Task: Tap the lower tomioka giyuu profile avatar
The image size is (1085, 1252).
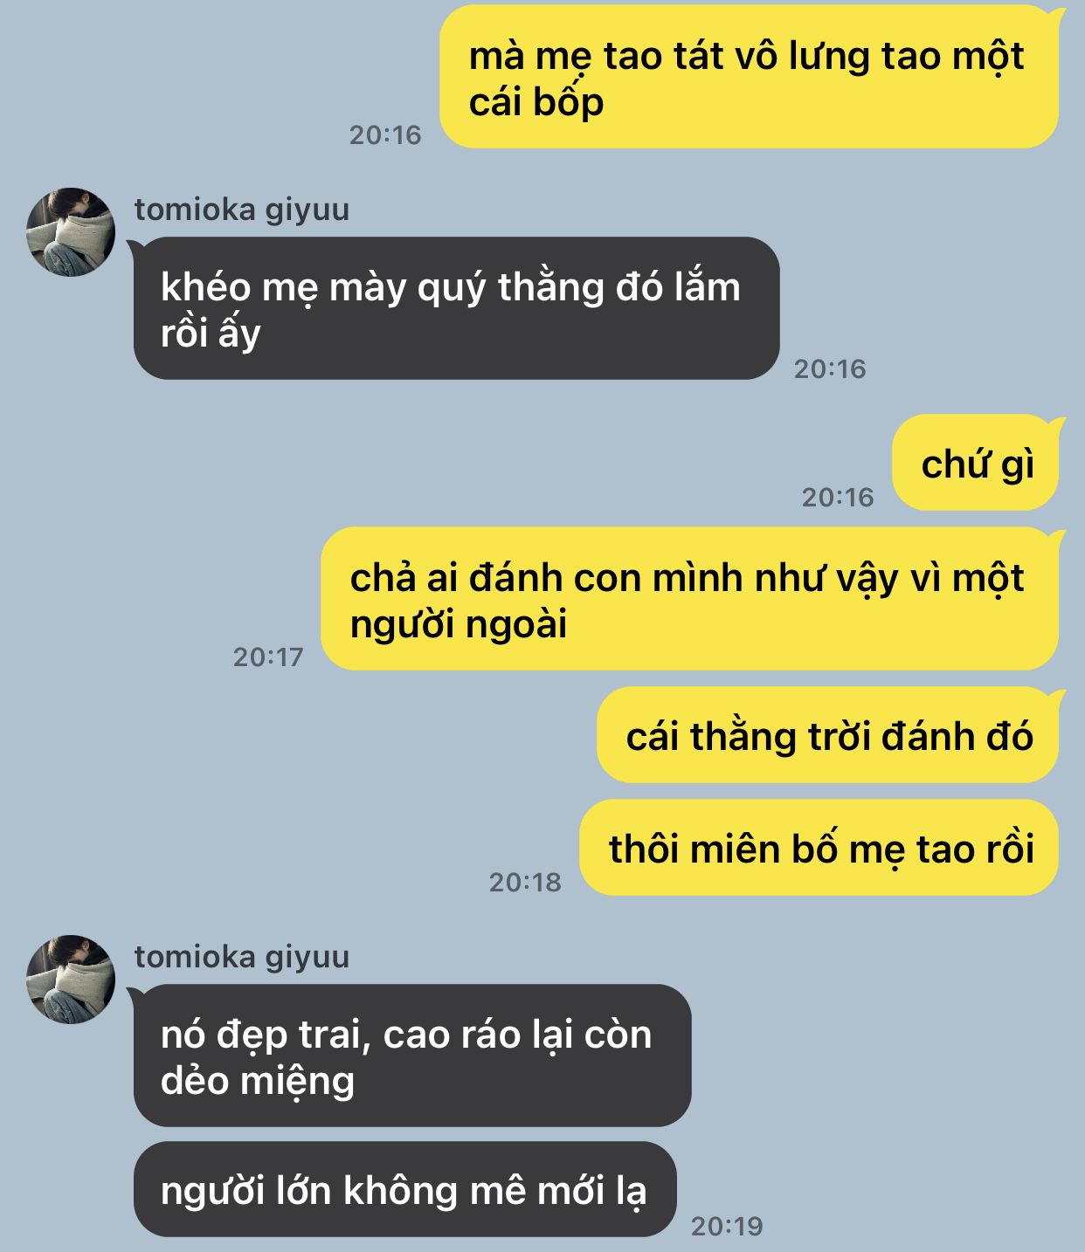Action: pyautogui.click(x=71, y=980)
